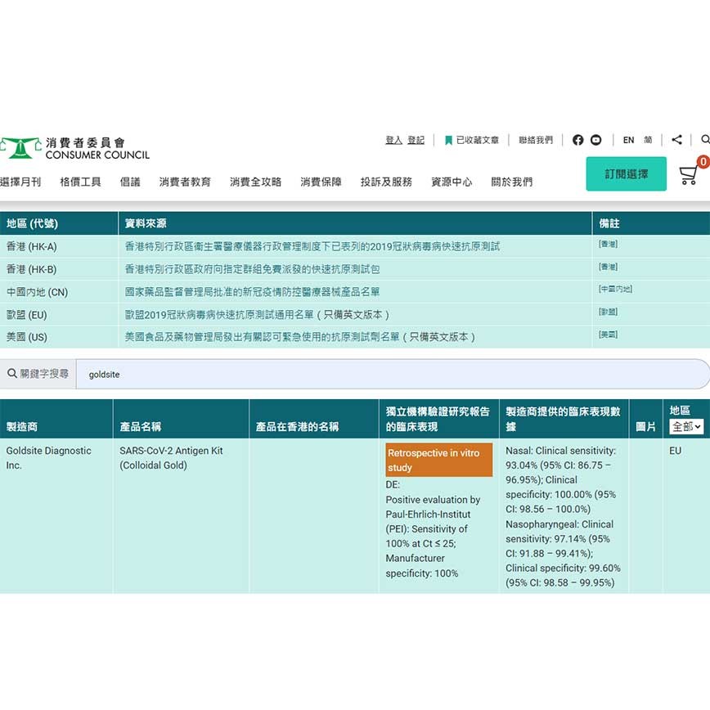Open the Facebook page icon
This screenshot has height=710, width=710.
tap(577, 140)
